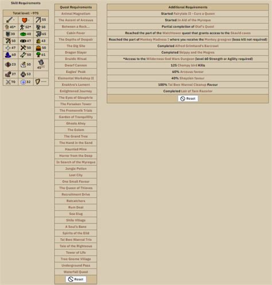The width and height of the screenshot is (272, 285).
Task: Open the Rum Deal quest link
Action: [x=76, y=207]
